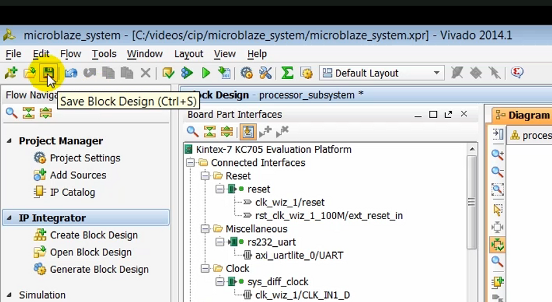Click the green Run arrow in toolbar
552x302 pixels.
coord(206,73)
